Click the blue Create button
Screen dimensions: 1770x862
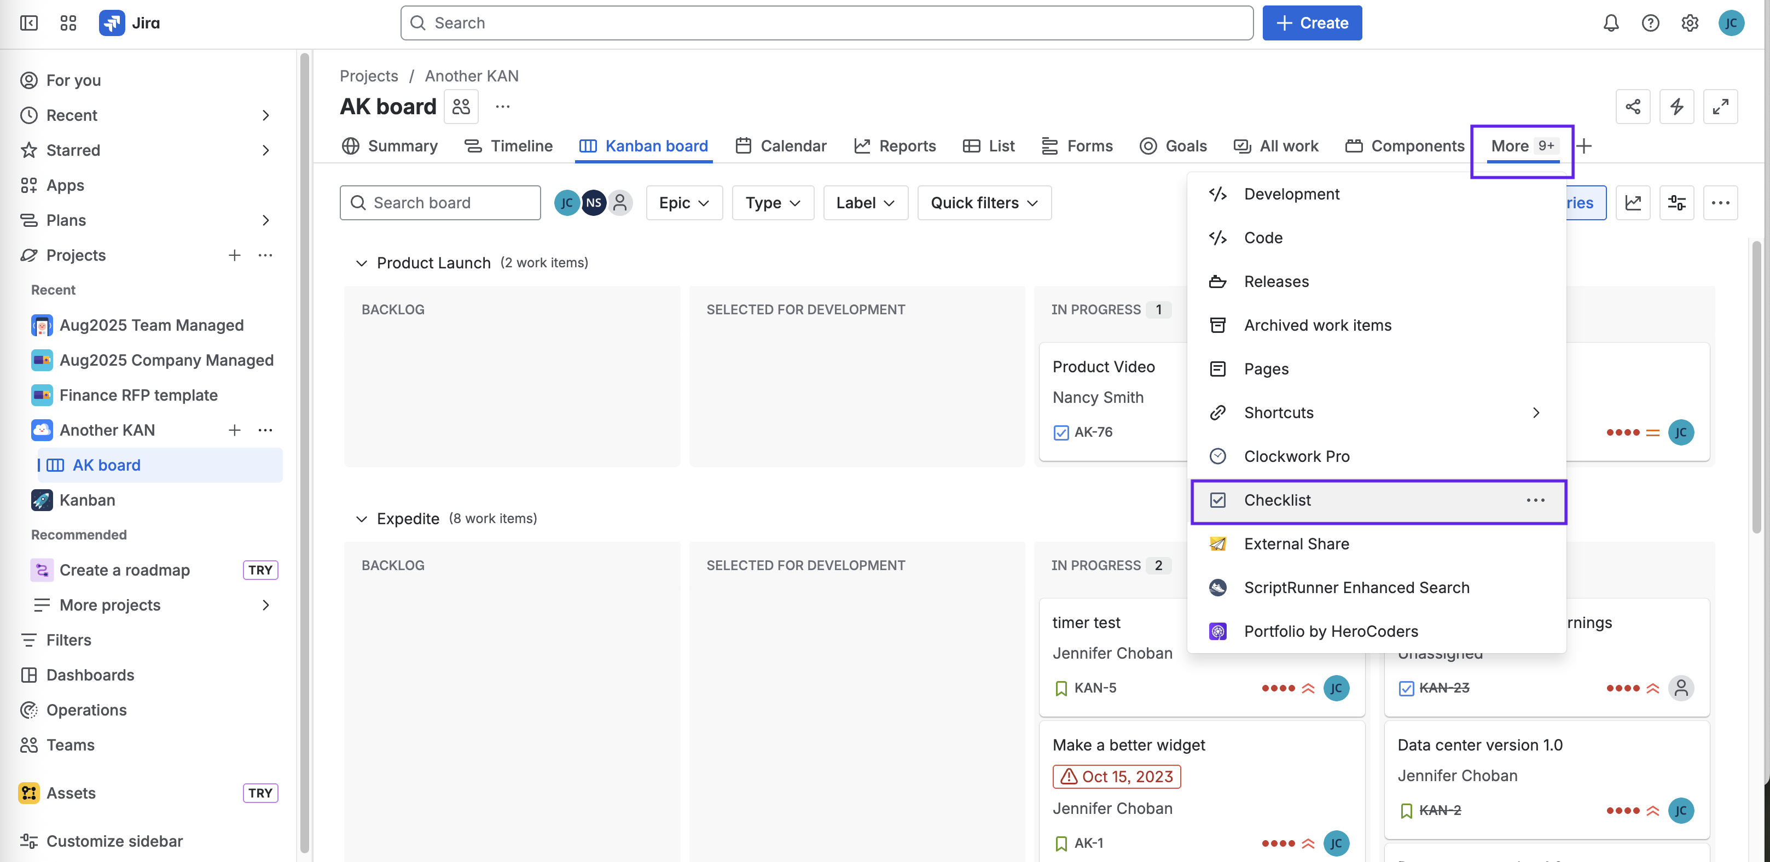[1311, 22]
